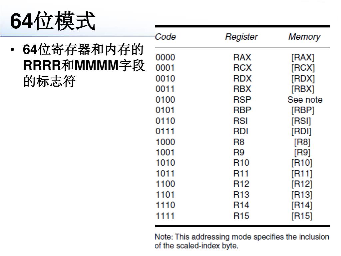Select register cell "RAX"
Screen dimensions: 341x256
coord(242,57)
